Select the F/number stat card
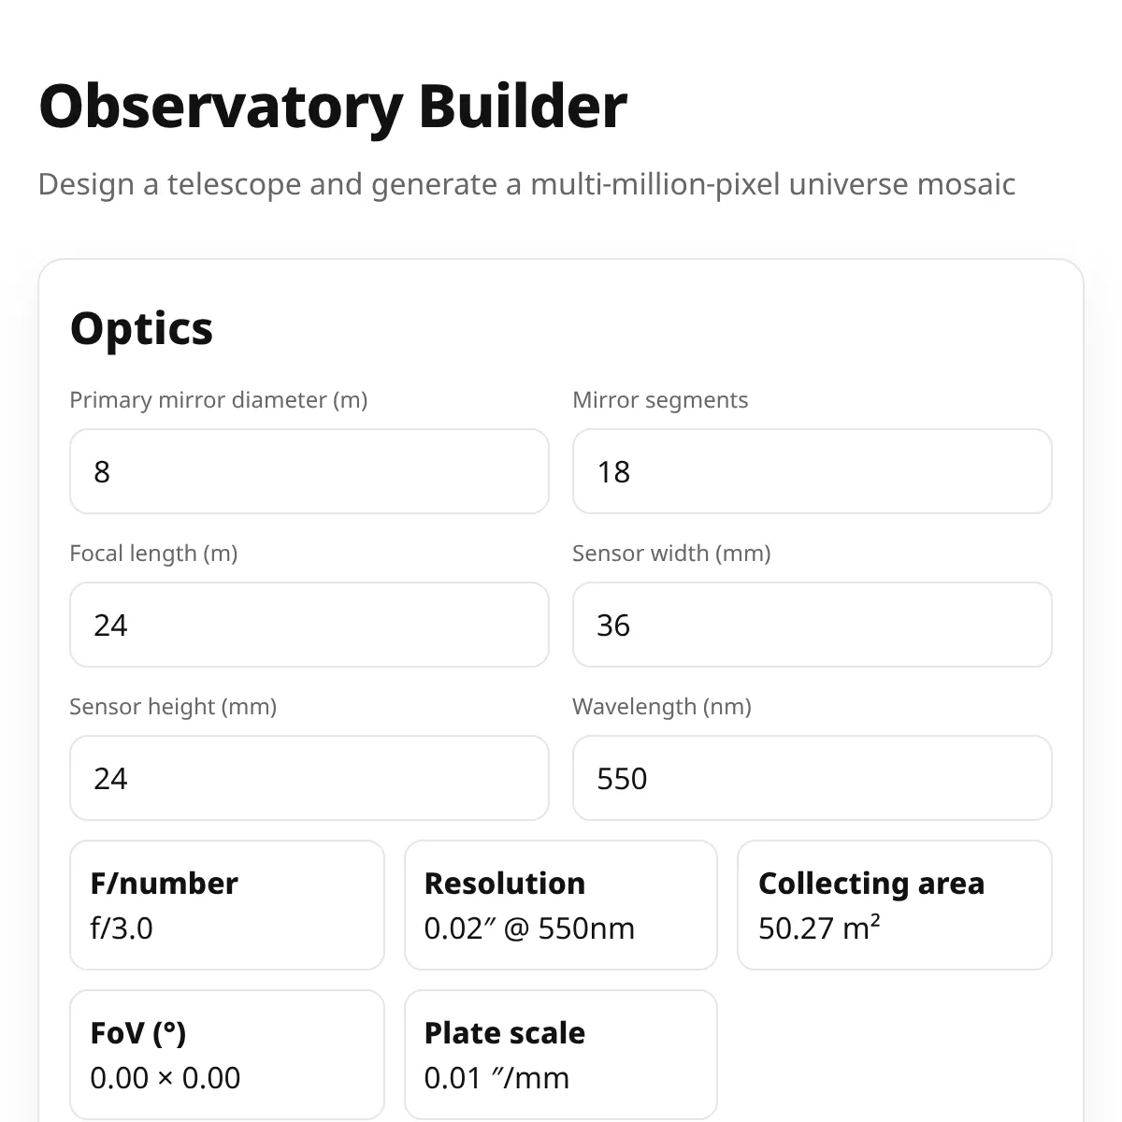The image size is (1122, 1122). 227,905
